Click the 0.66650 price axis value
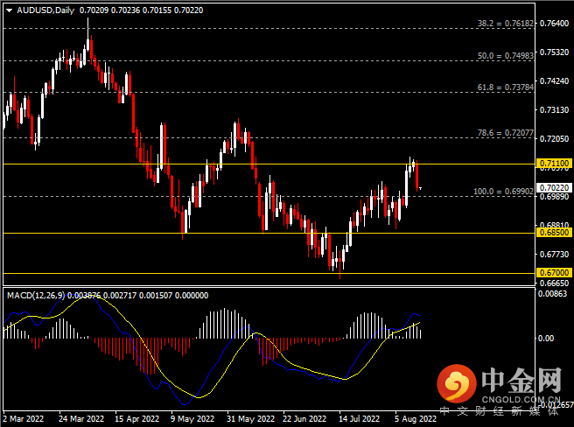574x427 pixels. (x=554, y=283)
